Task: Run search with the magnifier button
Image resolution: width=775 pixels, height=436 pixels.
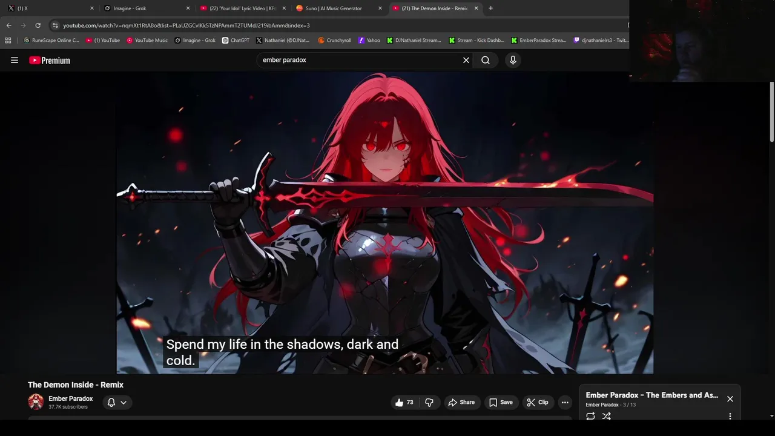Action: coord(486,60)
